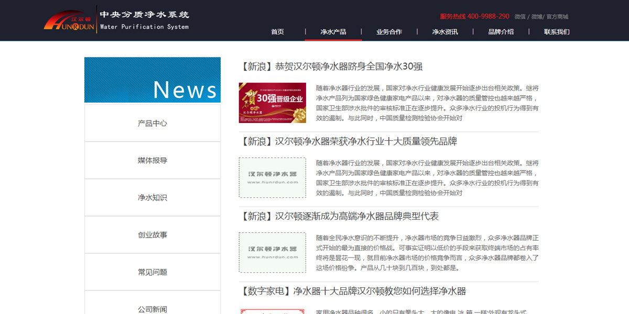Click the 品牌介绍 navigation item
629x314 pixels.
pyautogui.click(x=501, y=32)
